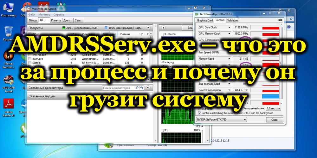317x158 pixels.
Task: Disable 'Continue refreshing this screen' checkbox
Action: point(199,112)
